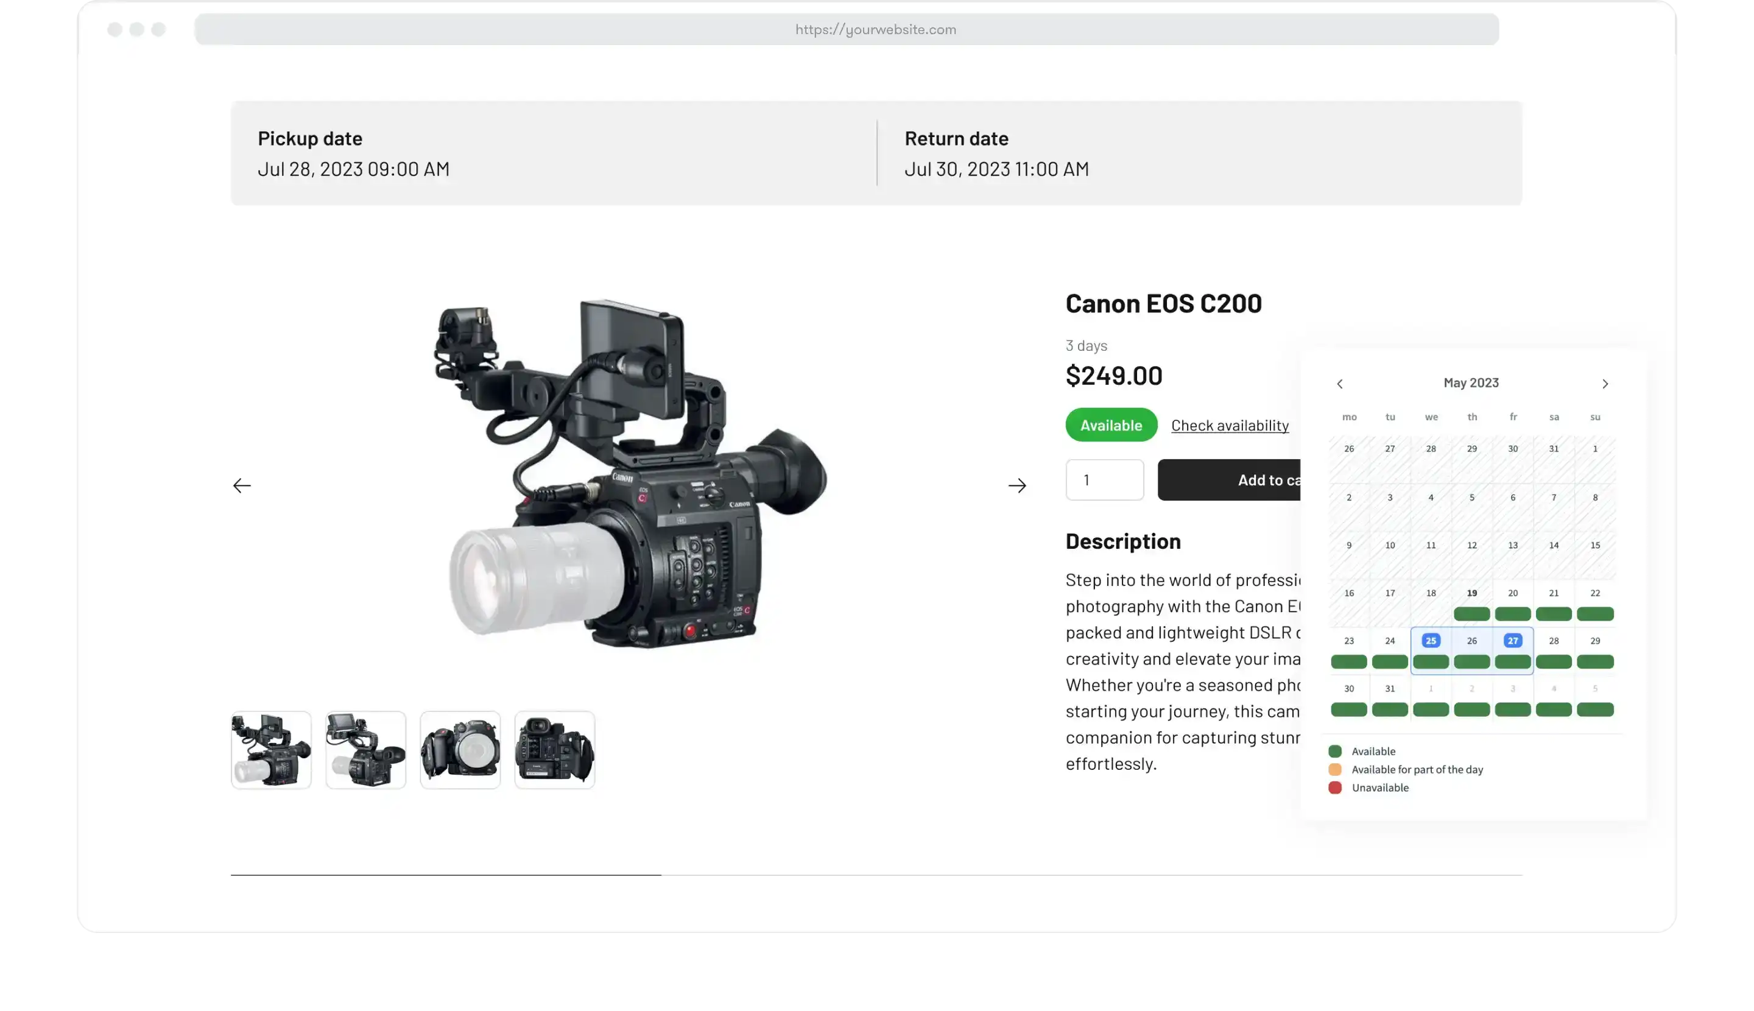Select May 25 on the calendar
1754x1011 pixels.
point(1431,640)
